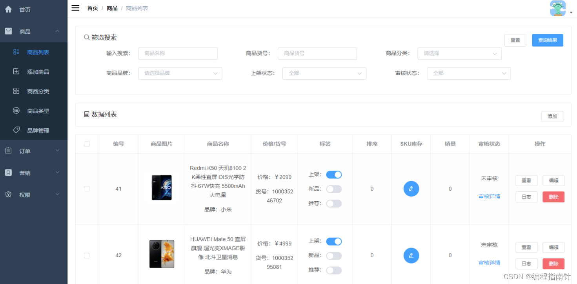The image size is (577, 284).
Task: Click the 重置 reset button
Action: tap(515, 40)
